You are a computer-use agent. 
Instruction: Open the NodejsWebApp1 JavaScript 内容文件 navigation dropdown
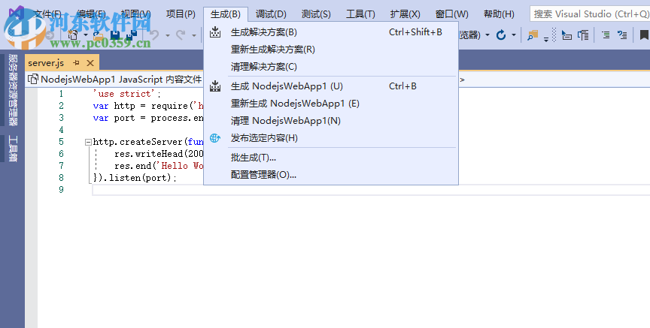tap(114, 80)
